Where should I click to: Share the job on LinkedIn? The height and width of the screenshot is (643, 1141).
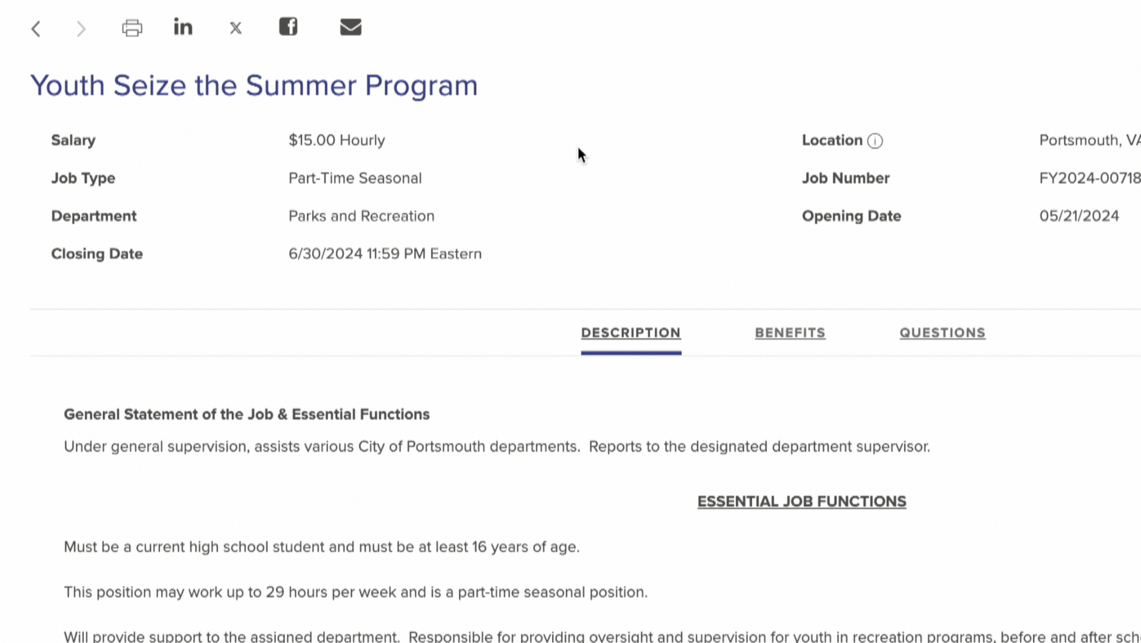click(183, 27)
